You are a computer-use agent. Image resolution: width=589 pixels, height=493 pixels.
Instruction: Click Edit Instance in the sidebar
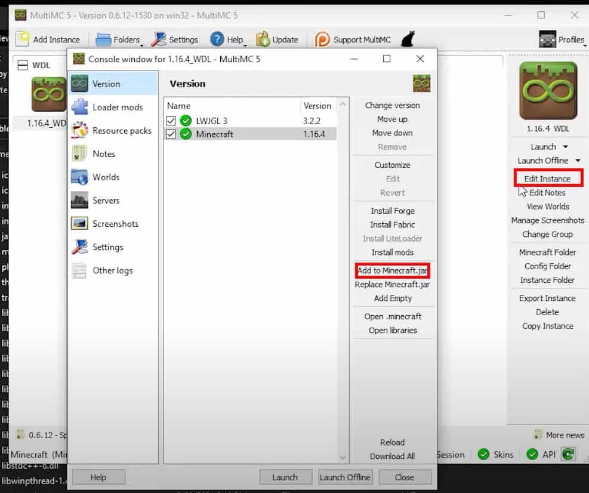click(547, 178)
